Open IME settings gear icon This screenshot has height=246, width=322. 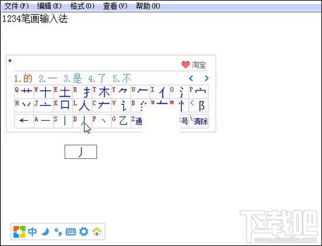84,232
